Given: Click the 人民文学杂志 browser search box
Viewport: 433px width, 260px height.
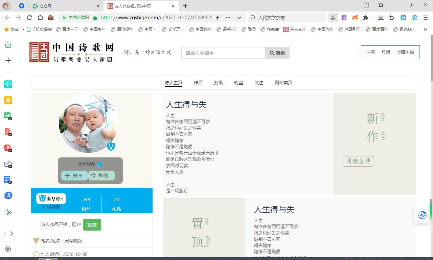Looking at the screenshot, I should [288, 18].
